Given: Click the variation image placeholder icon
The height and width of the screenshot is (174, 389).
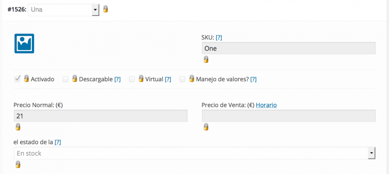Looking at the screenshot, I should [x=24, y=43].
